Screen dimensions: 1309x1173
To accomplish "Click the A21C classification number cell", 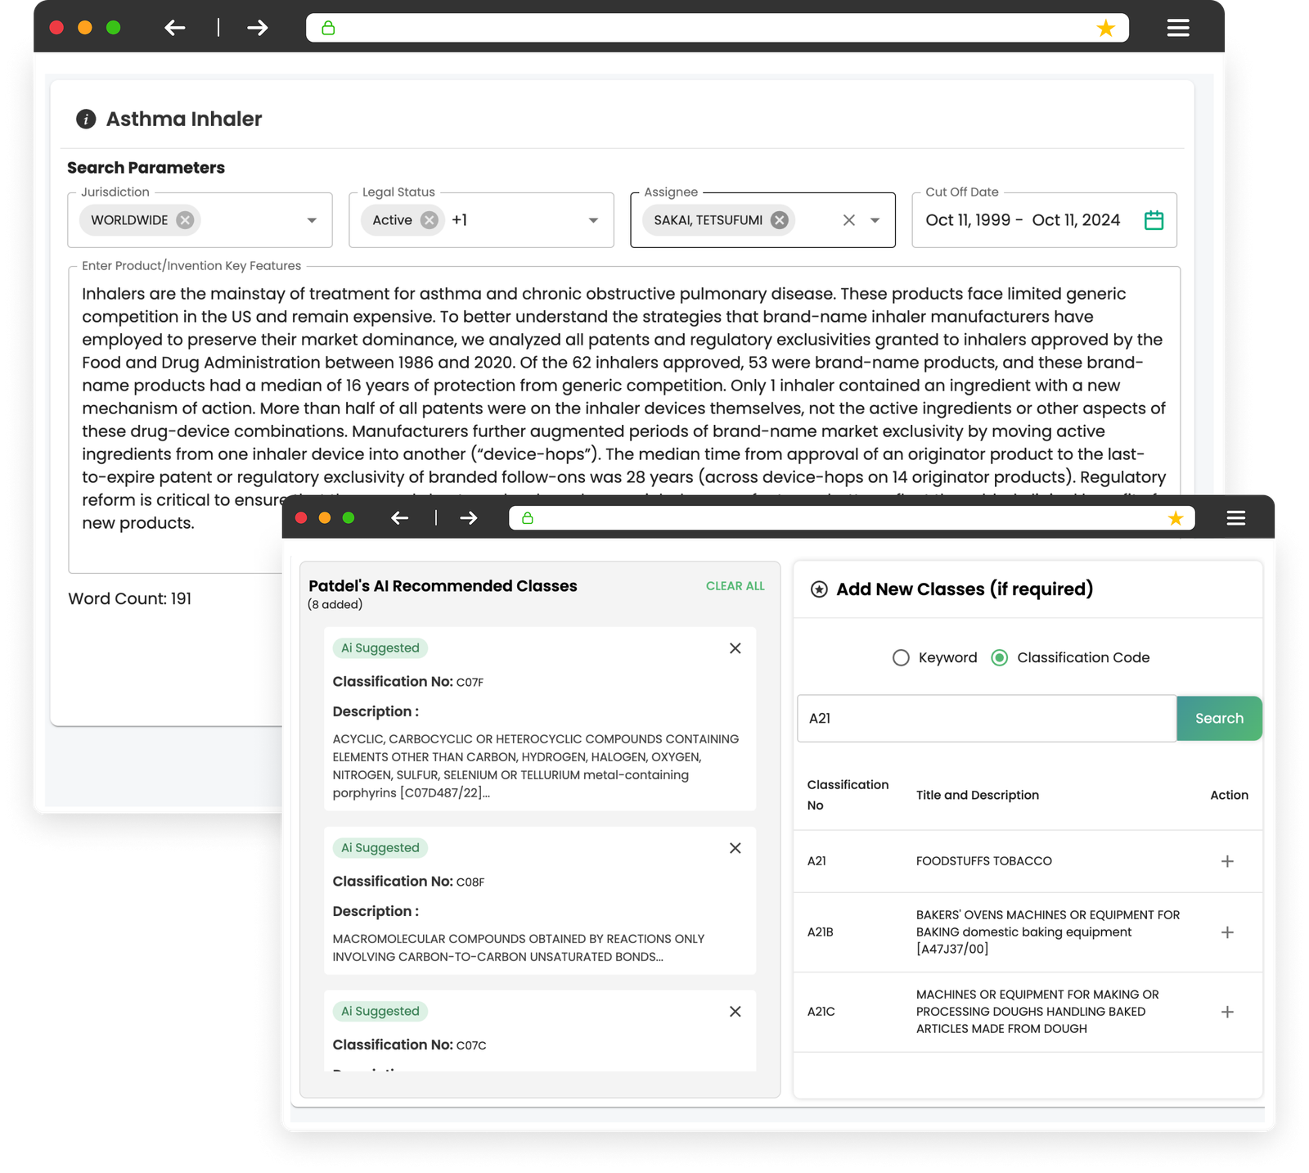I will 821,1012.
